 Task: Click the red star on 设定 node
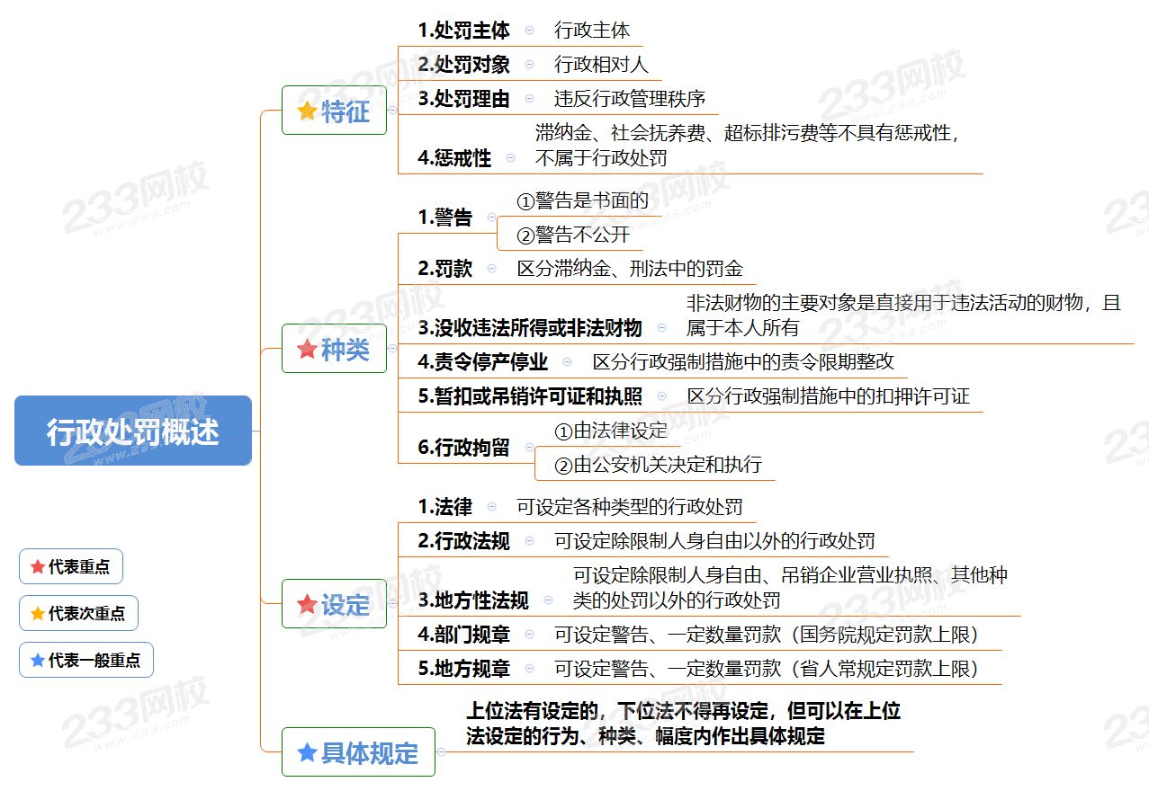coord(308,604)
